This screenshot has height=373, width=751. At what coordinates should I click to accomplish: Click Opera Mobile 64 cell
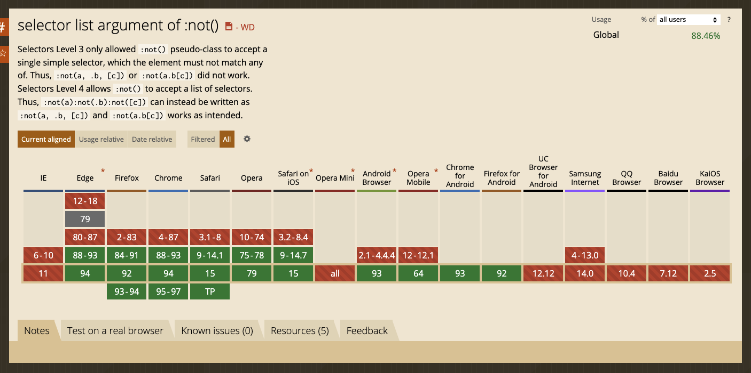(x=418, y=273)
